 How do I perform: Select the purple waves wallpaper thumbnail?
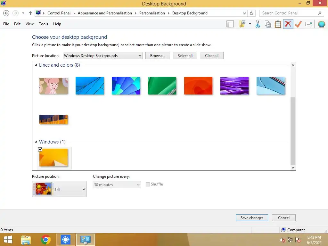coord(234,86)
